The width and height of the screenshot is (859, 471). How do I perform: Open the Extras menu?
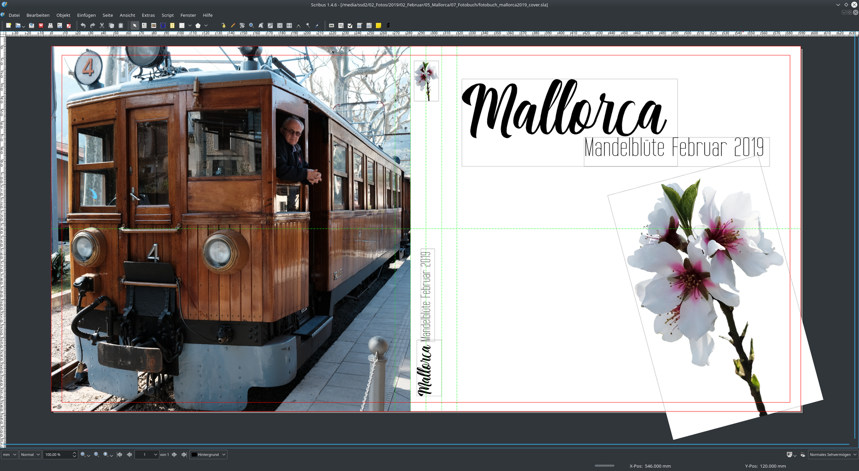point(148,15)
